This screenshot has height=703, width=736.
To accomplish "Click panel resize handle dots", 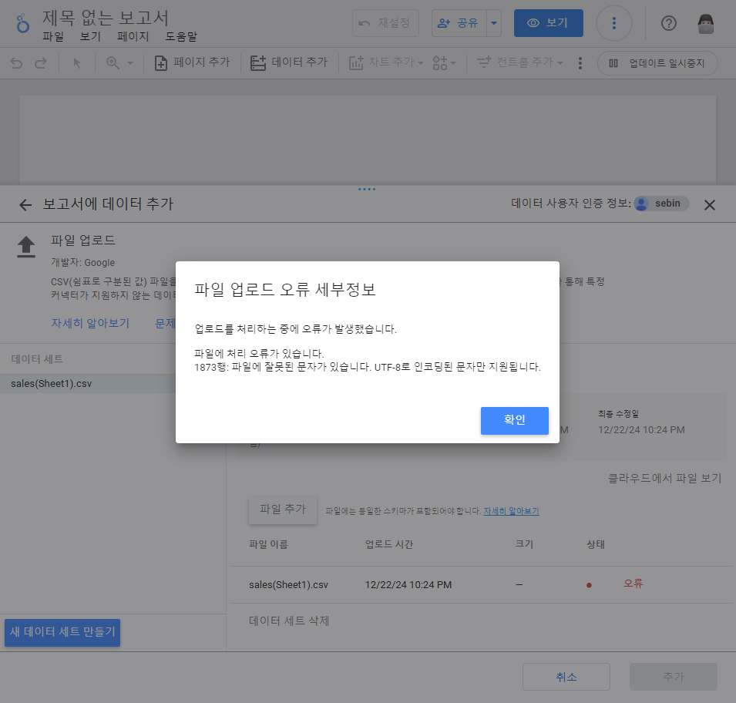I will point(367,190).
